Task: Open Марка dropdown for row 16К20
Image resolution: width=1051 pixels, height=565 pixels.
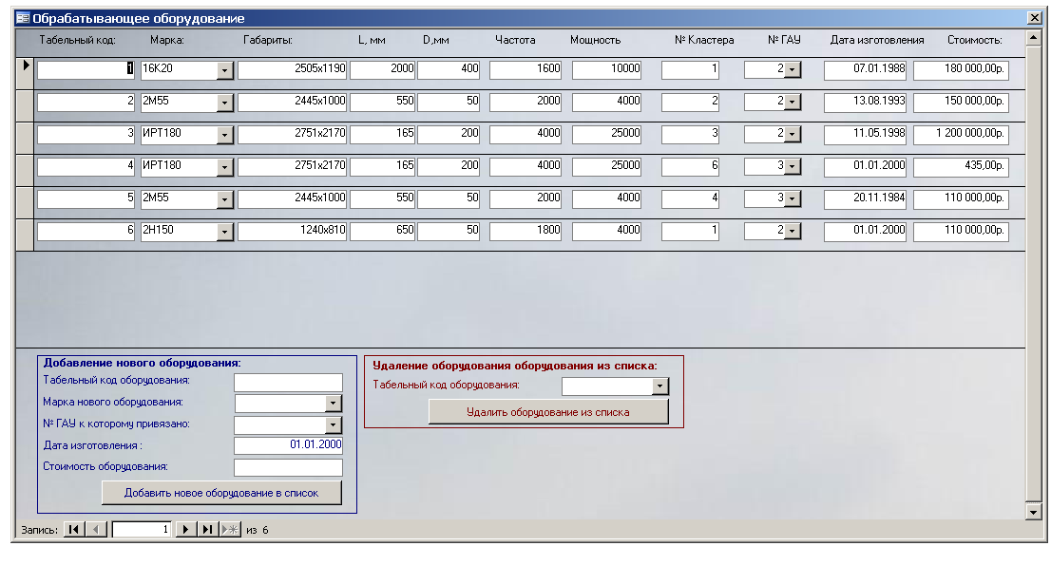Action: (224, 70)
